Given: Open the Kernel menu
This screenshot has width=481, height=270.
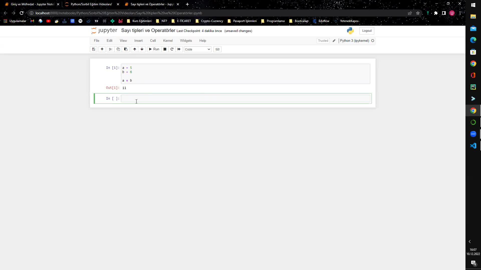Looking at the screenshot, I should (x=168, y=40).
